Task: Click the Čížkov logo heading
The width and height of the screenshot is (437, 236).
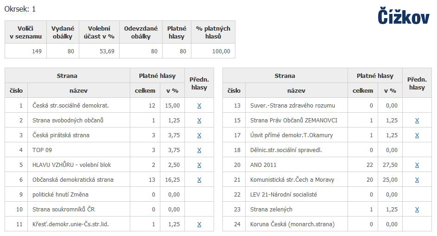Action: [404, 16]
